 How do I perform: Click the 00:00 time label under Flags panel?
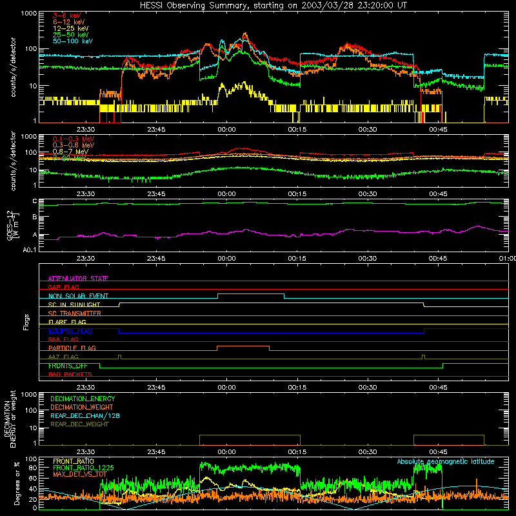pos(227,388)
